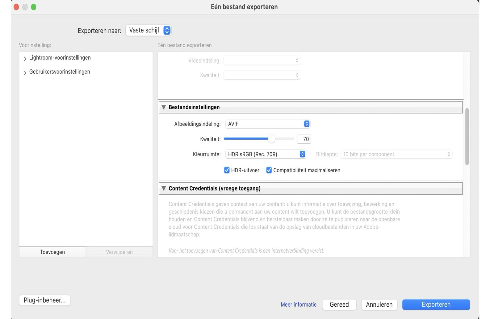
Task: Click Toevoegen to add a preset
Action: [52, 252]
